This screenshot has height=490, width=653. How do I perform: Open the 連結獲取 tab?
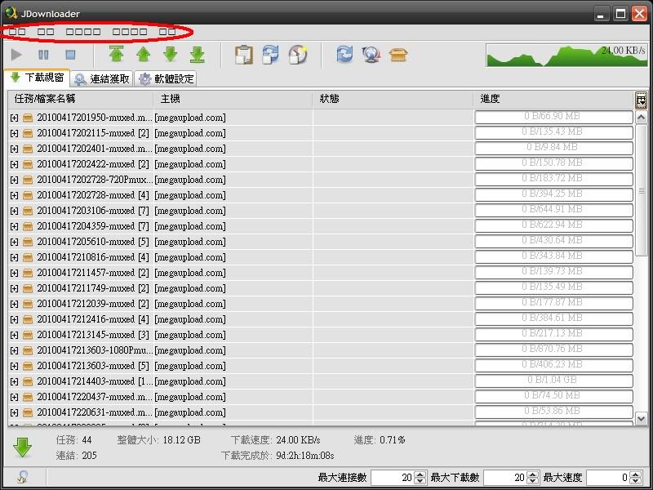coord(101,78)
